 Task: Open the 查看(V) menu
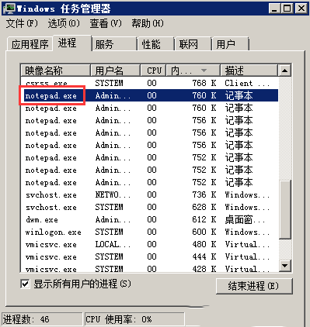coord(106,24)
